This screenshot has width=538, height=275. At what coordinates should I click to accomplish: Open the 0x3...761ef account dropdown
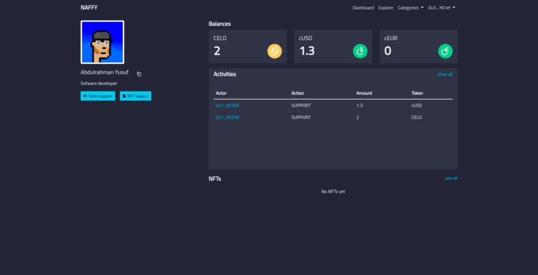[442, 7]
